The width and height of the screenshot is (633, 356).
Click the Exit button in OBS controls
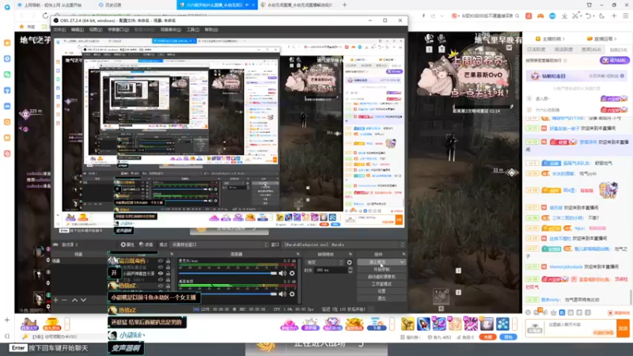tap(381, 298)
